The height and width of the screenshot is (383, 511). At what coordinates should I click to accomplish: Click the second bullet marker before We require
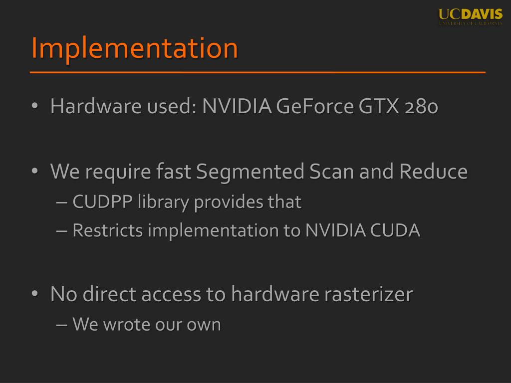point(35,171)
